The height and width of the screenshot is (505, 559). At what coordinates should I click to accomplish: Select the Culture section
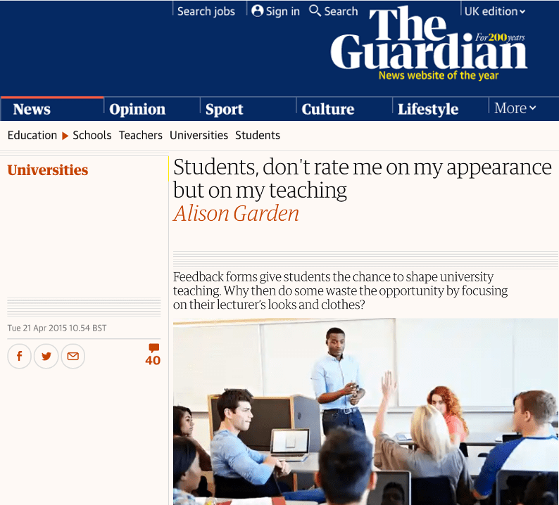tap(327, 109)
